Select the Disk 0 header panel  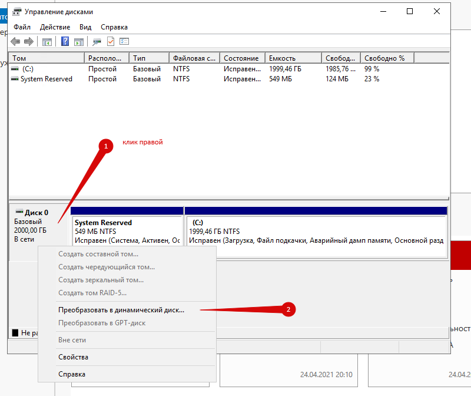click(x=34, y=224)
